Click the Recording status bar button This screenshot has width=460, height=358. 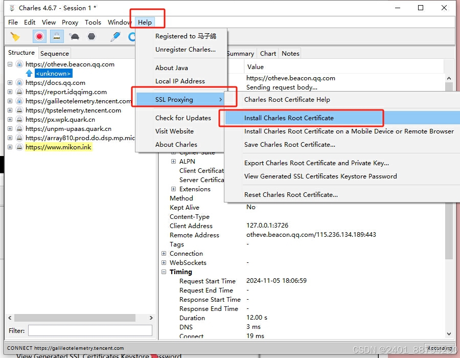[x=439, y=348]
